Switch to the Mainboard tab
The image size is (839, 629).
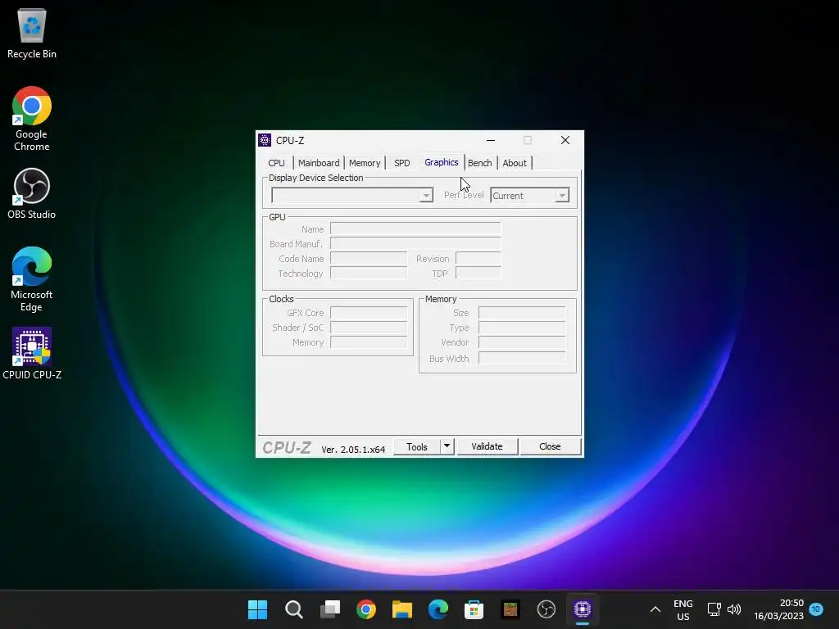pos(319,163)
